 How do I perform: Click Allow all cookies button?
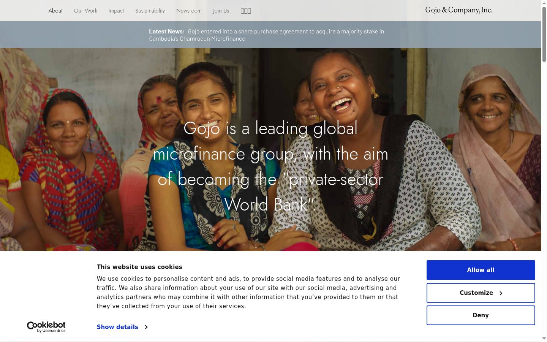[481, 270]
